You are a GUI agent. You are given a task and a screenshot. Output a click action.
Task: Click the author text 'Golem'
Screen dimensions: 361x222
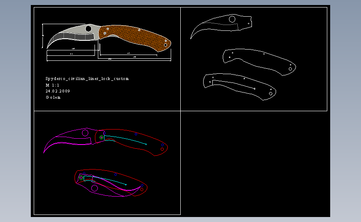coord(53,97)
